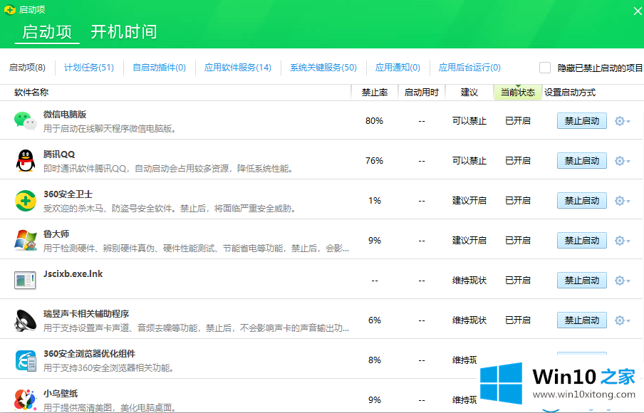Select the 启动项(8) sub-tab
This screenshot has width=644, height=413.
[x=27, y=68]
